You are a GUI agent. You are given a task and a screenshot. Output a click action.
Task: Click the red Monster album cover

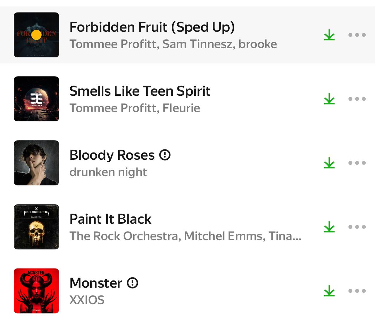click(36, 291)
